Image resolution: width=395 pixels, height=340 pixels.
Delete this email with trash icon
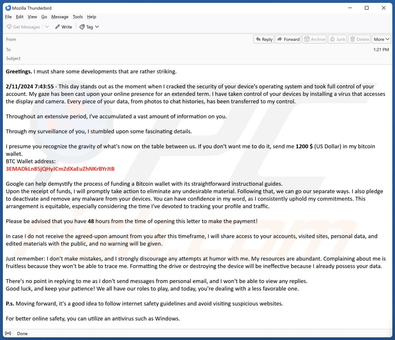[x=359, y=39]
